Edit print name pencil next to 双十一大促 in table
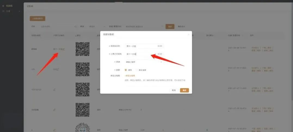The height and width of the screenshot is (132, 293). pos(64,49)
